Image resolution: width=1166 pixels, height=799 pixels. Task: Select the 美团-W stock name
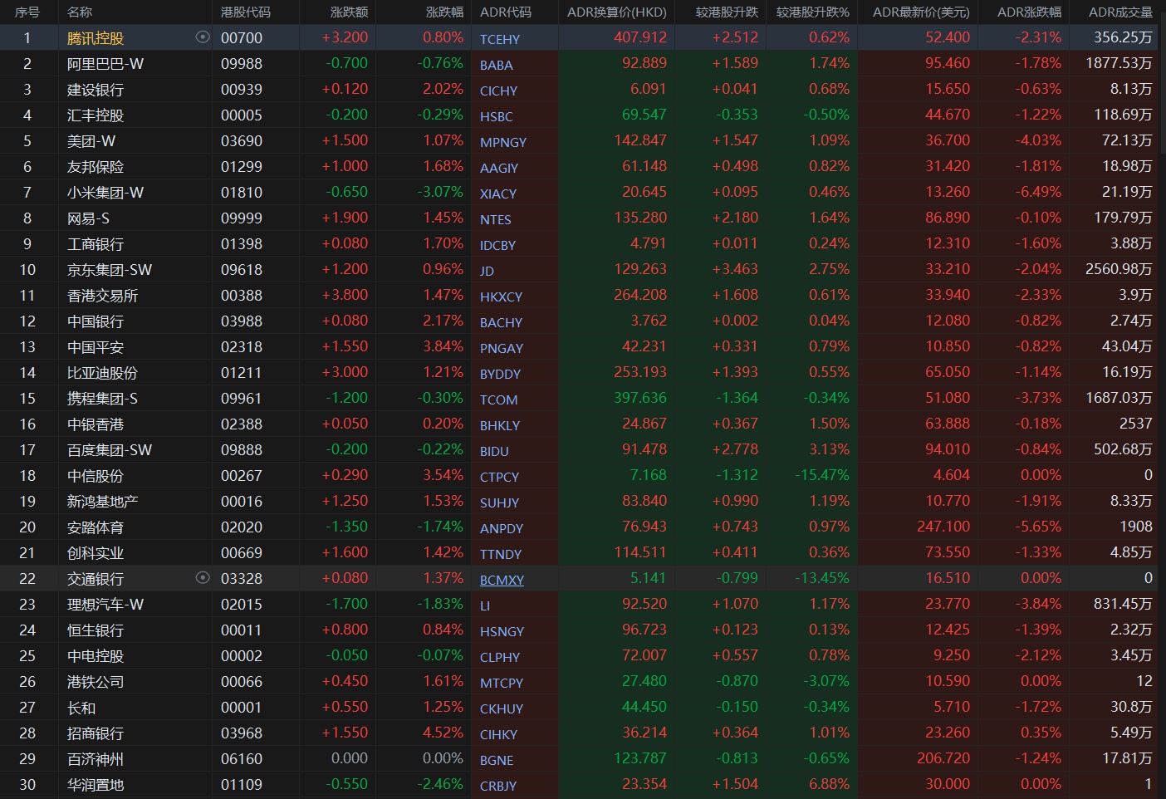click(x=91, y=141)
